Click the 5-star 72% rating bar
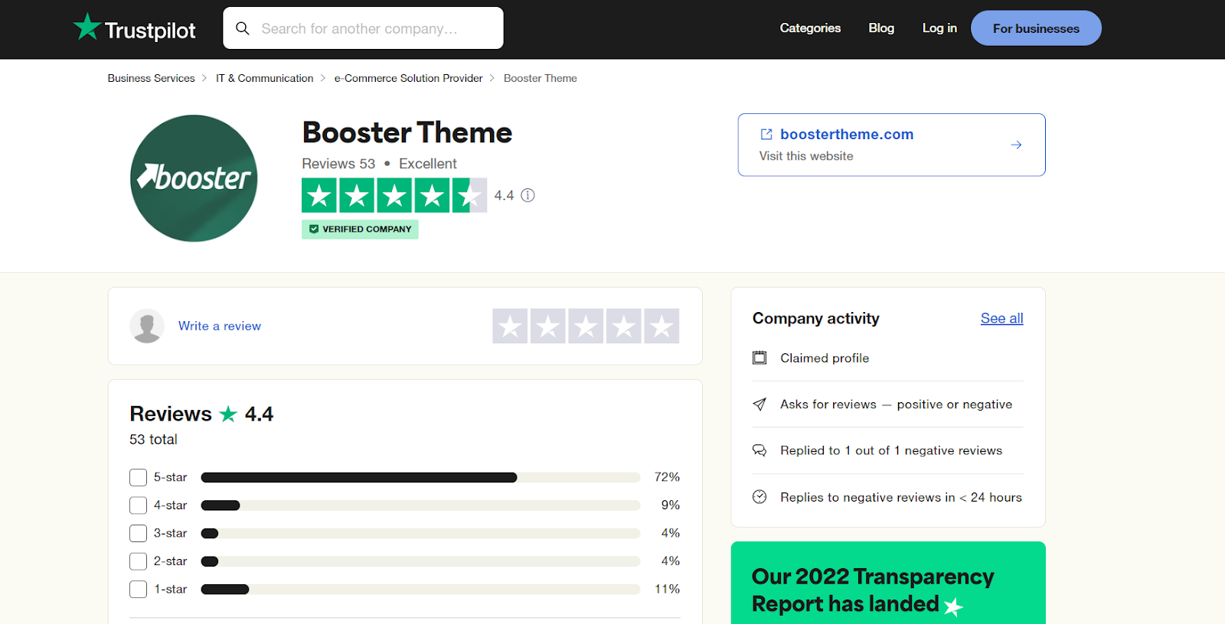The image size is (1225, 624). 420,477
